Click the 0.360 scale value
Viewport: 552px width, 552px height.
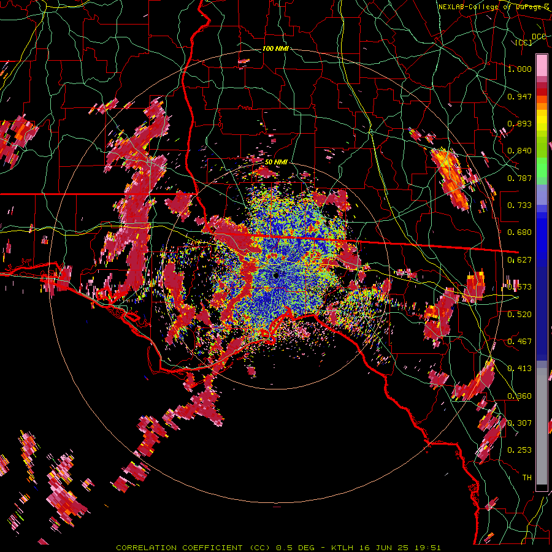519,396
